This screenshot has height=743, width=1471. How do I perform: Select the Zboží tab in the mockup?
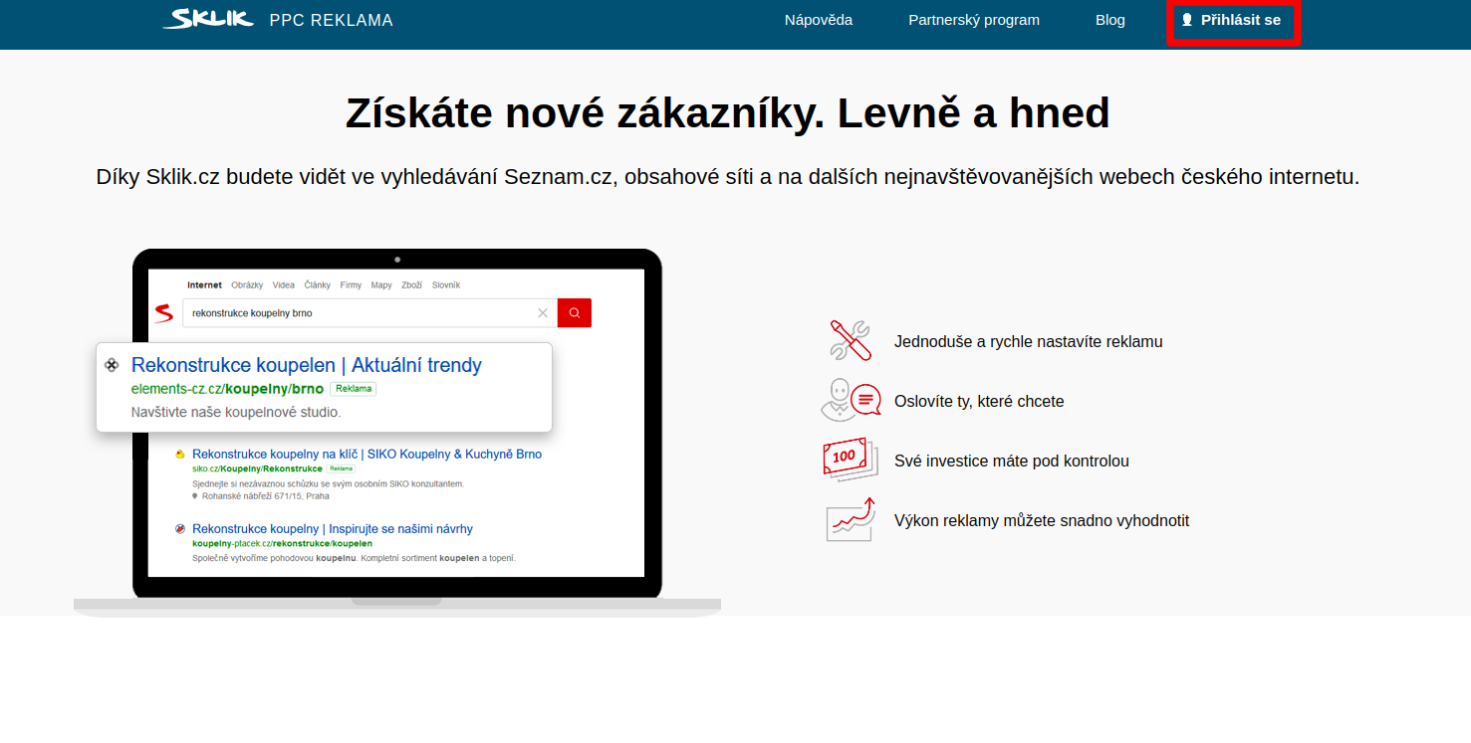[412, 285]
